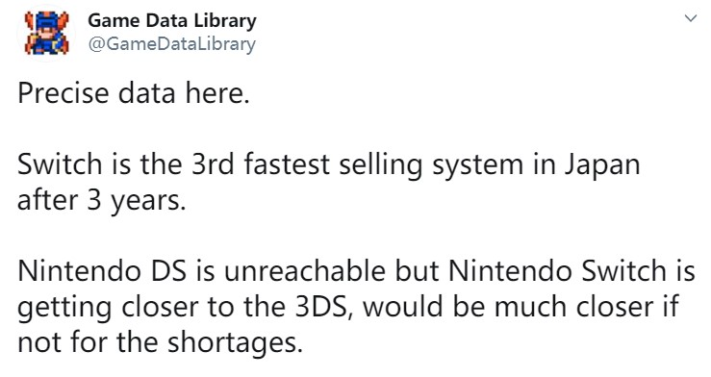The width and height of the screenshot is (711, 377).
Task: Expand the tweet options chevron menu
Action: [x=691, y=18]
